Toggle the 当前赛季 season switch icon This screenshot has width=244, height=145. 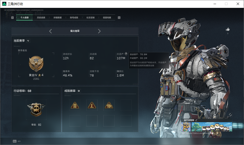tap(28, 41)
